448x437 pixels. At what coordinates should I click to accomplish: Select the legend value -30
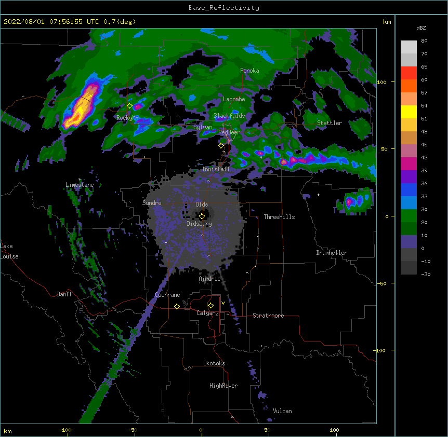[426, 275]
